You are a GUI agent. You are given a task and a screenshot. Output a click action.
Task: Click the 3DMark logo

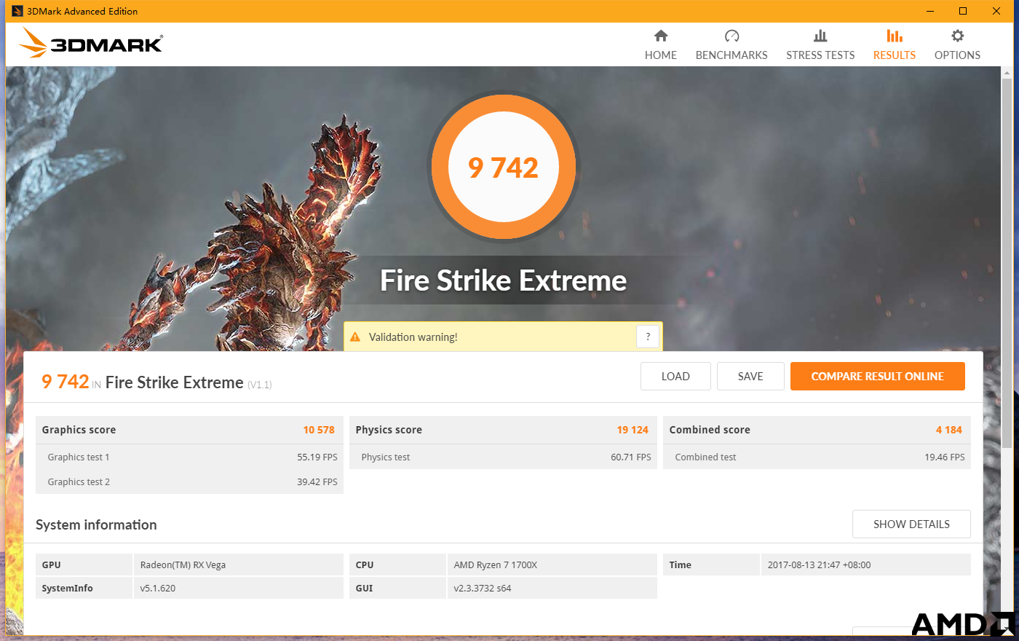(91, 43)
